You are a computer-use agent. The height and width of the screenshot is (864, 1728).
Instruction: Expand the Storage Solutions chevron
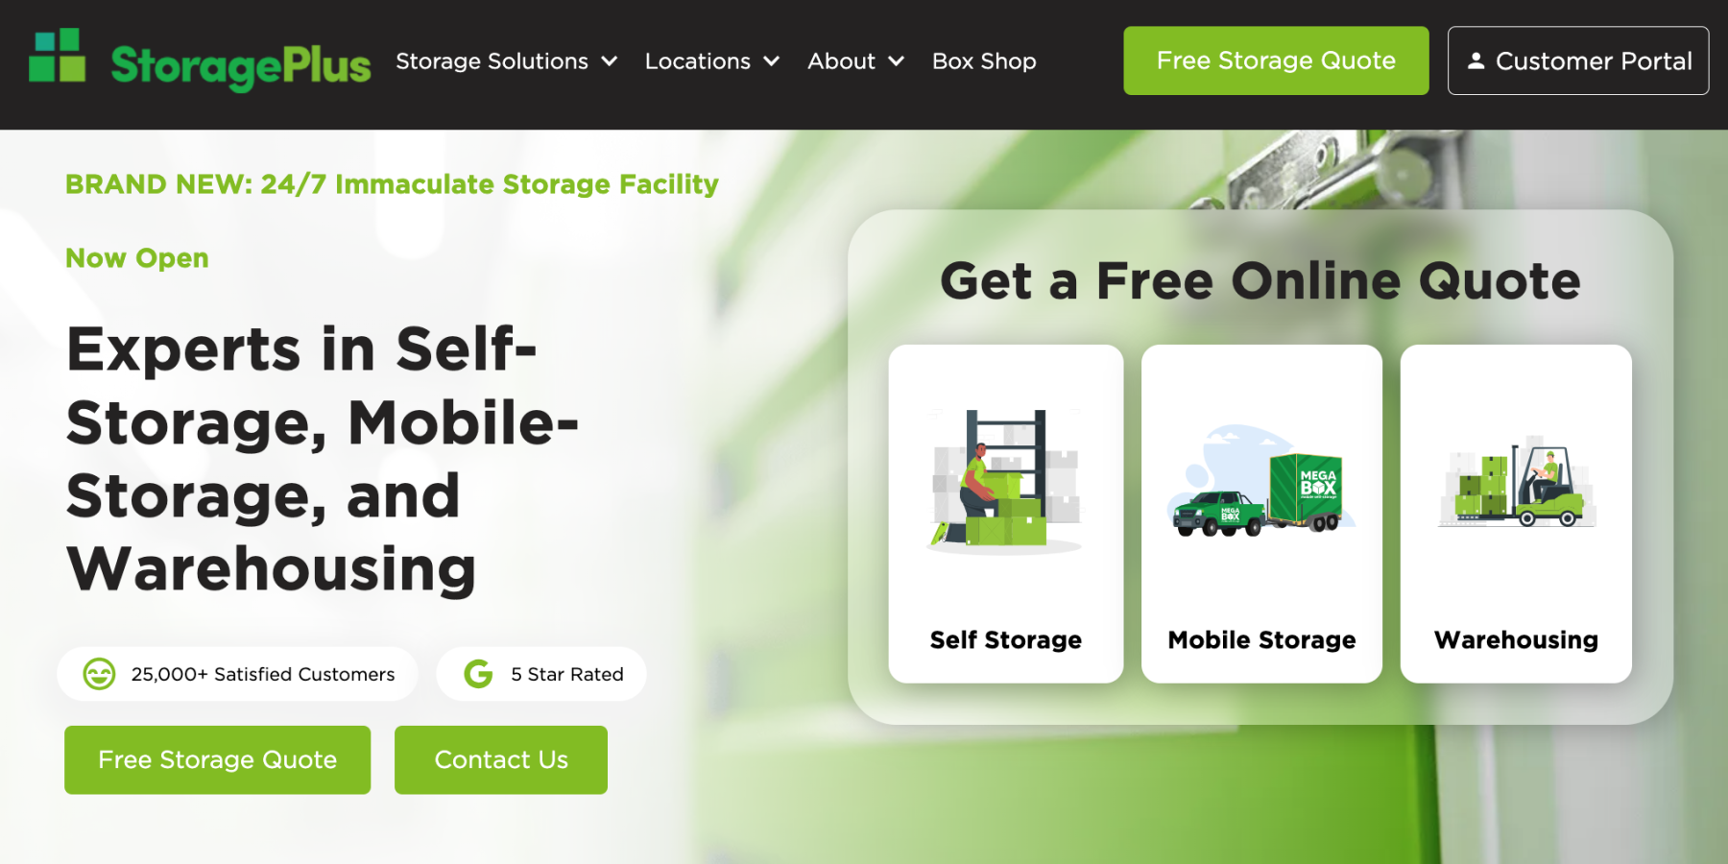click(x=609, y=61)
